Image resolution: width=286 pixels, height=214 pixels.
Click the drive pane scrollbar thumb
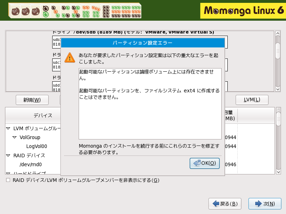(278, 51)
